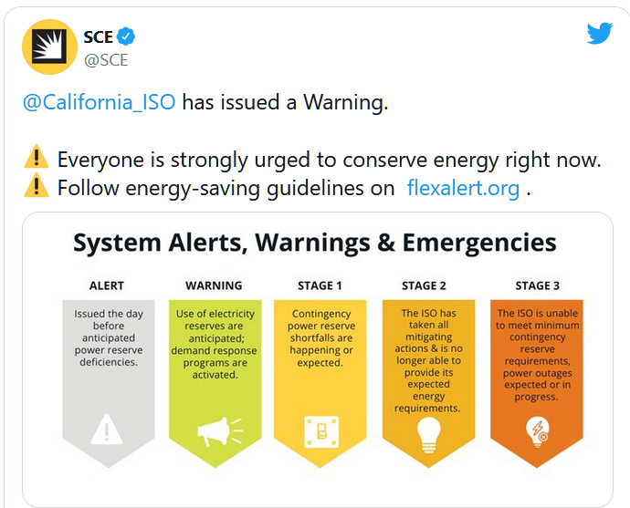This screenshot has width=630, height=508.
Task: Click the orange STAGE 3 description banner
Action: click(x=536, y=365)
